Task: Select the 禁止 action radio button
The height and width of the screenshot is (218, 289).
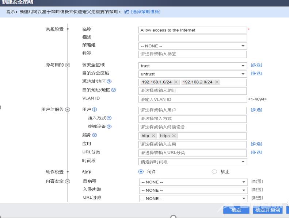Action: pos(214,172)
